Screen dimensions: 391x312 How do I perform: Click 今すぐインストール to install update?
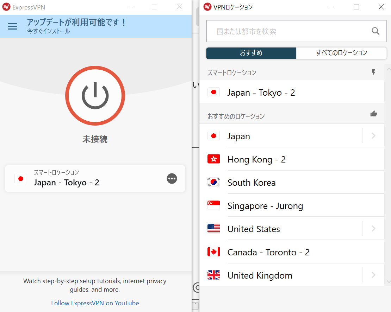point(49,31)
